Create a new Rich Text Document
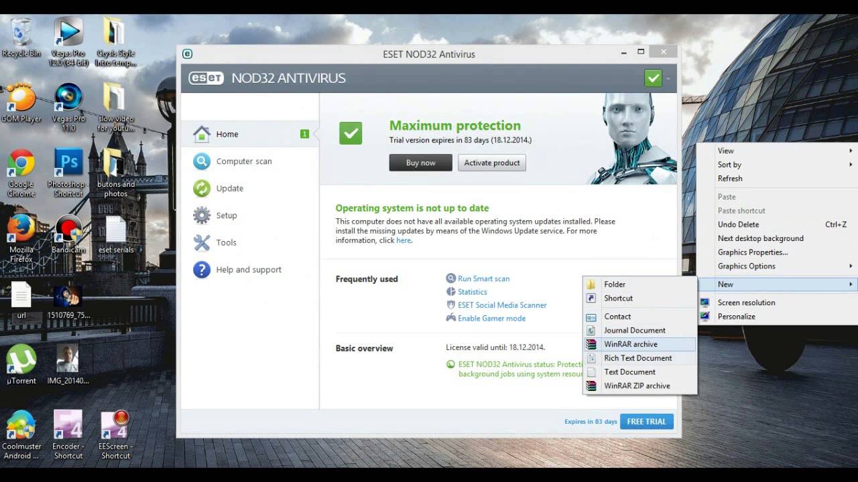The width and height of the screenshot is (858, 482). point(640,358)
